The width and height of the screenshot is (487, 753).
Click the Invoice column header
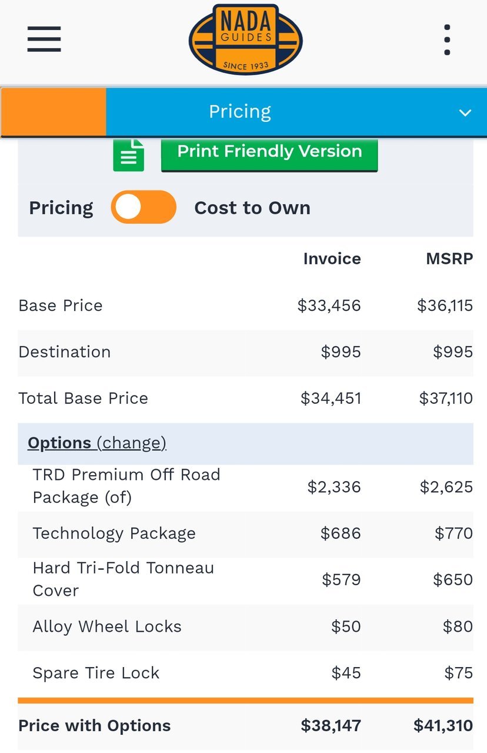pyautogui.click(x=332, y=259)
